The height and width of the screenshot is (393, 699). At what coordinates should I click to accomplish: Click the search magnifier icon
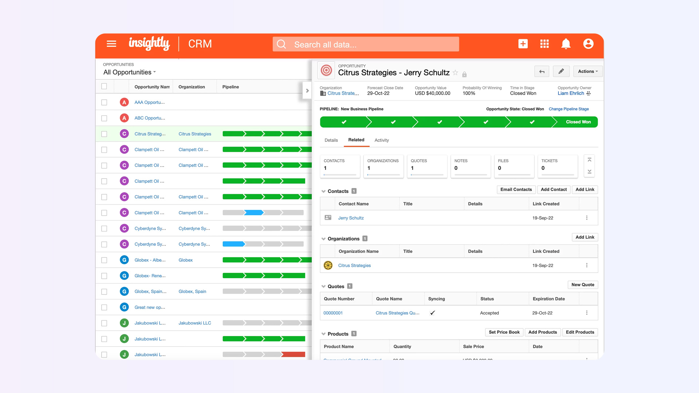281,44
